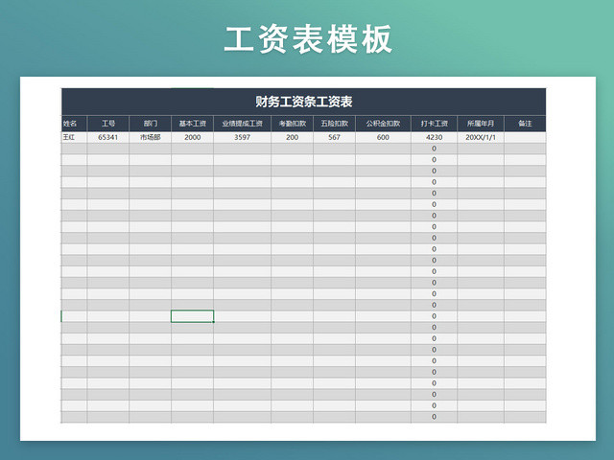Select the 公积金扣款 column header
This screenshot has width=614, height=460.
pyautogui.click(x=383, y=124)
